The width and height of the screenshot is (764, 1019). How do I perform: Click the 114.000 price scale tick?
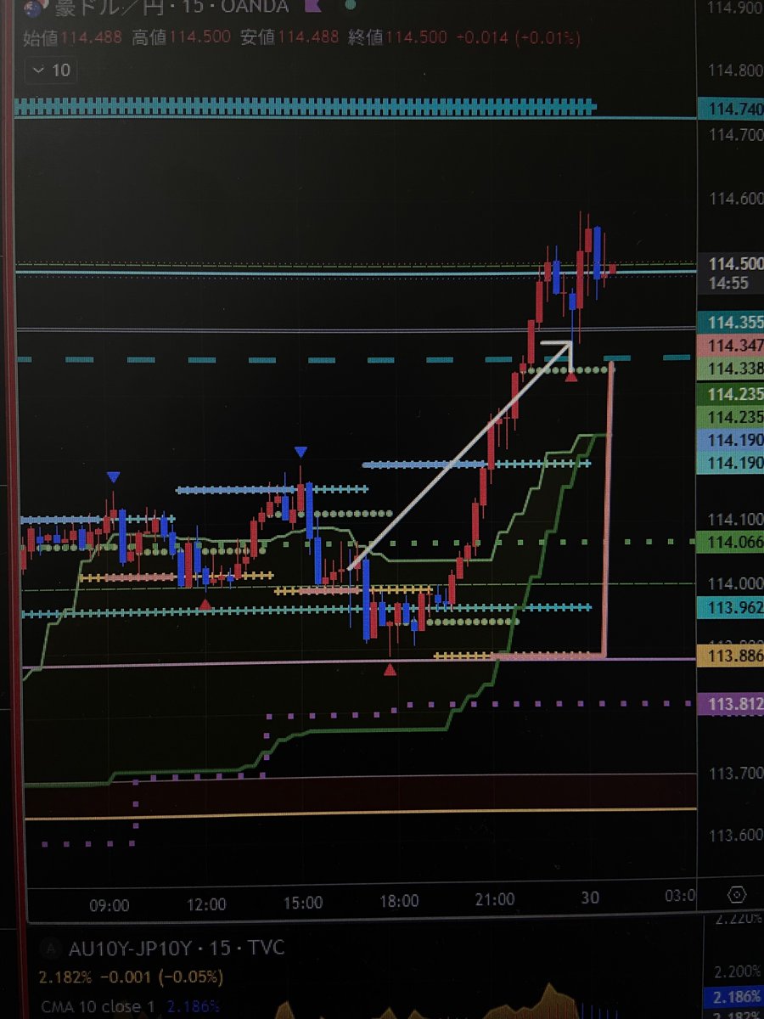(x=735, y=583)
